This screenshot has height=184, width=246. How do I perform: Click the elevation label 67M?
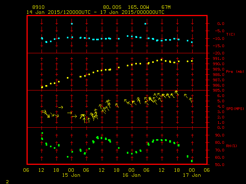click(x=166, y=7)
